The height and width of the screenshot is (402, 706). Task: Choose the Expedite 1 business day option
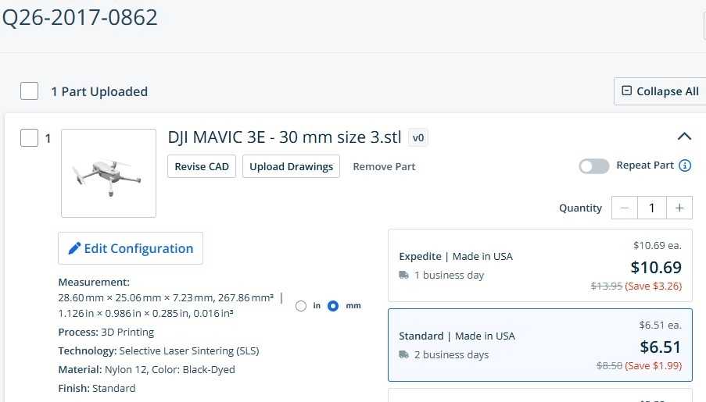[540, 265]
